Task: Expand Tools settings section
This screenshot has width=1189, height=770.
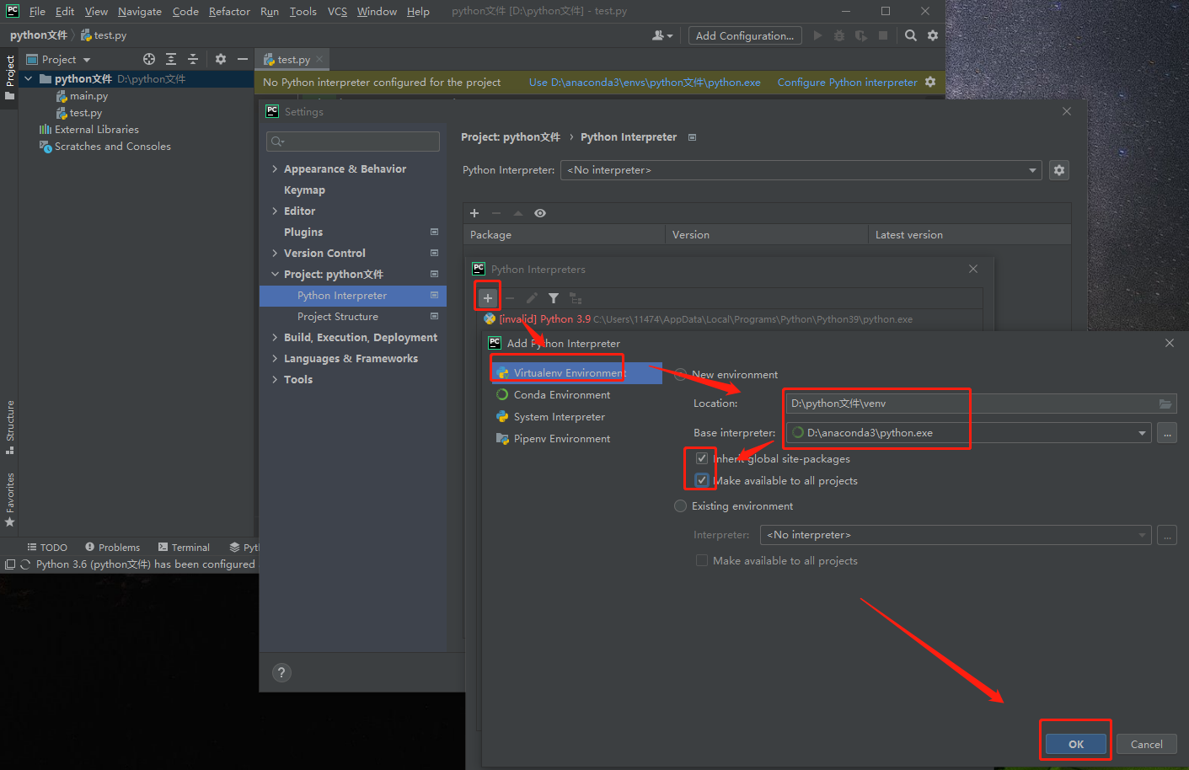Action: click(x=275, y=380)
